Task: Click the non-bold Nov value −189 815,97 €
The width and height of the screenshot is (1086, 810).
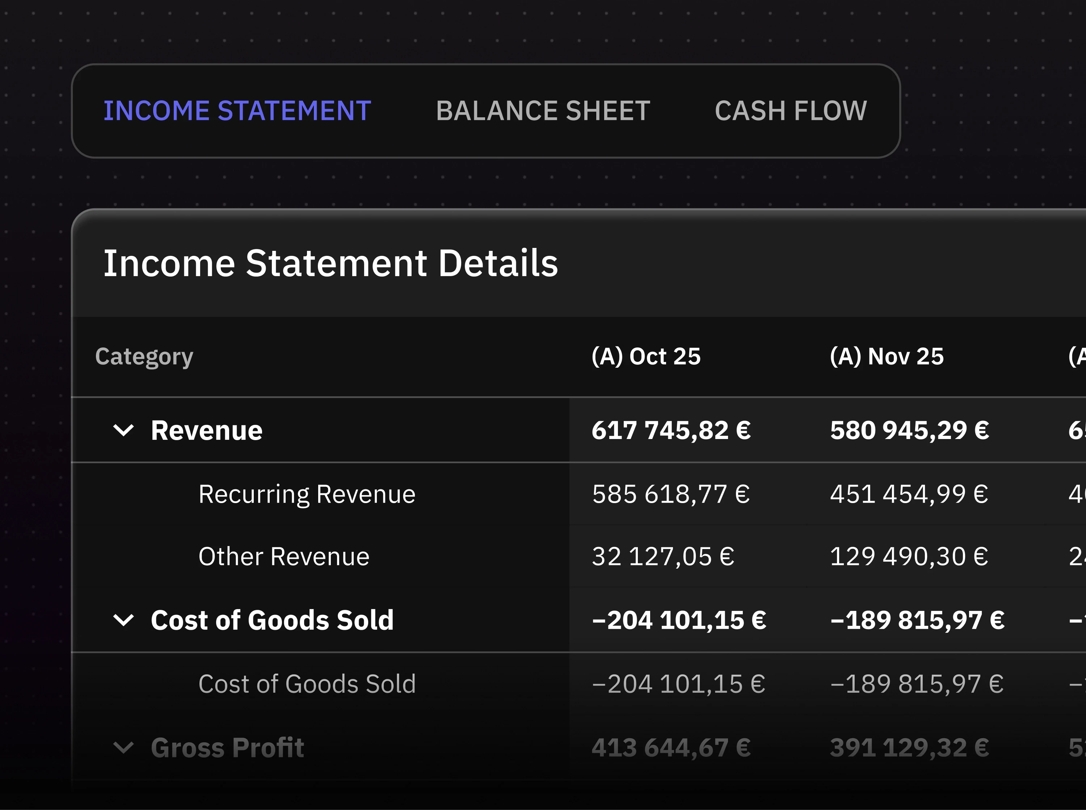Action: (917, 684)
